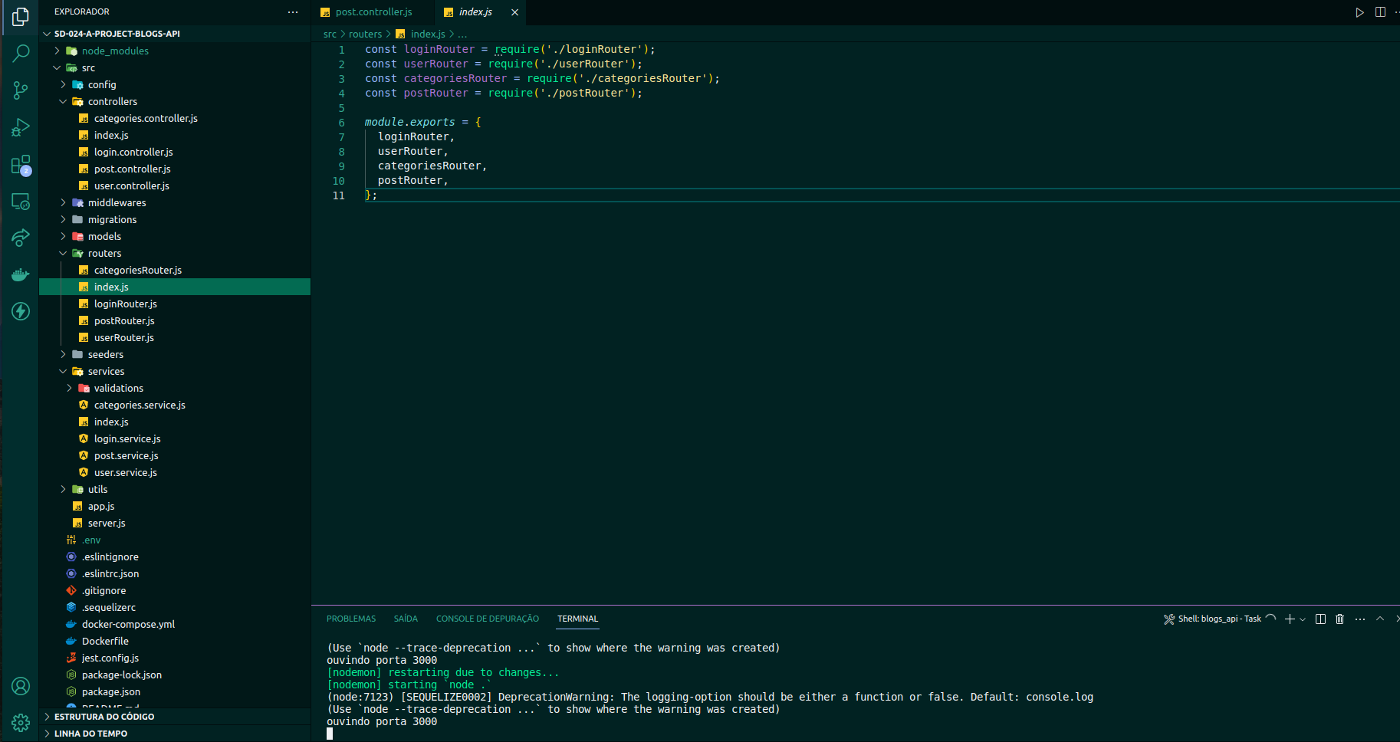Viewport: 1400px width, 742px height.
Task: Open app.js file
Action: (175, 506)
